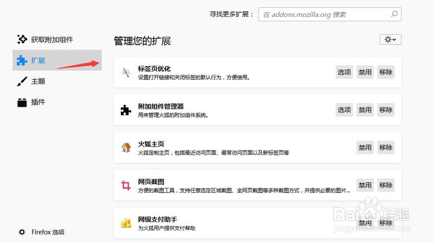Select the 附加组件管理器 extension title
Image resolution: width=434 pixels, height=243 pixels.
(x=161, y=106)
